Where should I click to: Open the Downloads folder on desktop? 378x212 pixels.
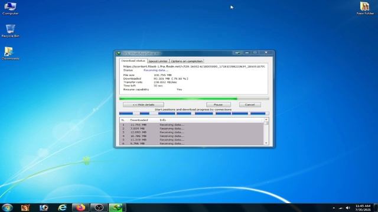10,54
